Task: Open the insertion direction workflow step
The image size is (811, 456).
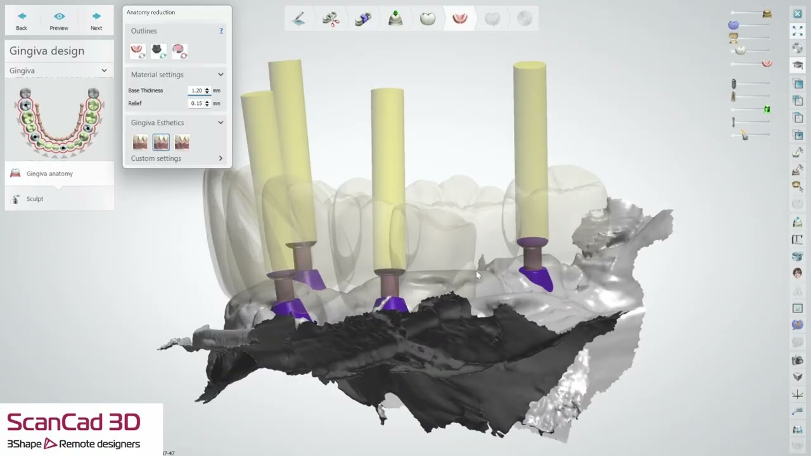Action: (x=395, y=19)
